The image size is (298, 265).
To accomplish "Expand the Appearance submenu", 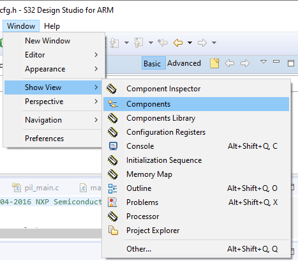I will point(54,69).
